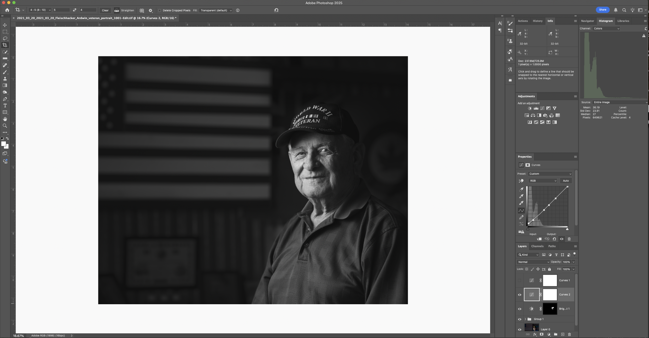
Task: Select the Lasso tool
Action: (x=5, y=38)
